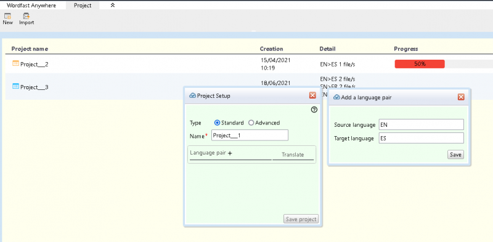Image resolution: width=493 pixels, height=242 pixels.
Task: Select the Project__2 row name
Action: click(35, 65)
